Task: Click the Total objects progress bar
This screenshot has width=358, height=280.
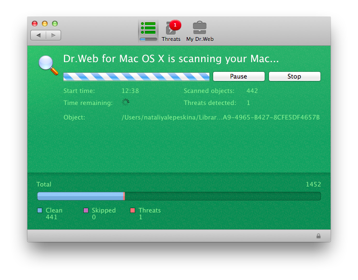Action: (x=179, y=196)
